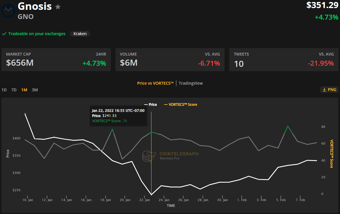Toggle the white Price series in legend
This screenshot has width=340, height=214.
tap(151, 105)
